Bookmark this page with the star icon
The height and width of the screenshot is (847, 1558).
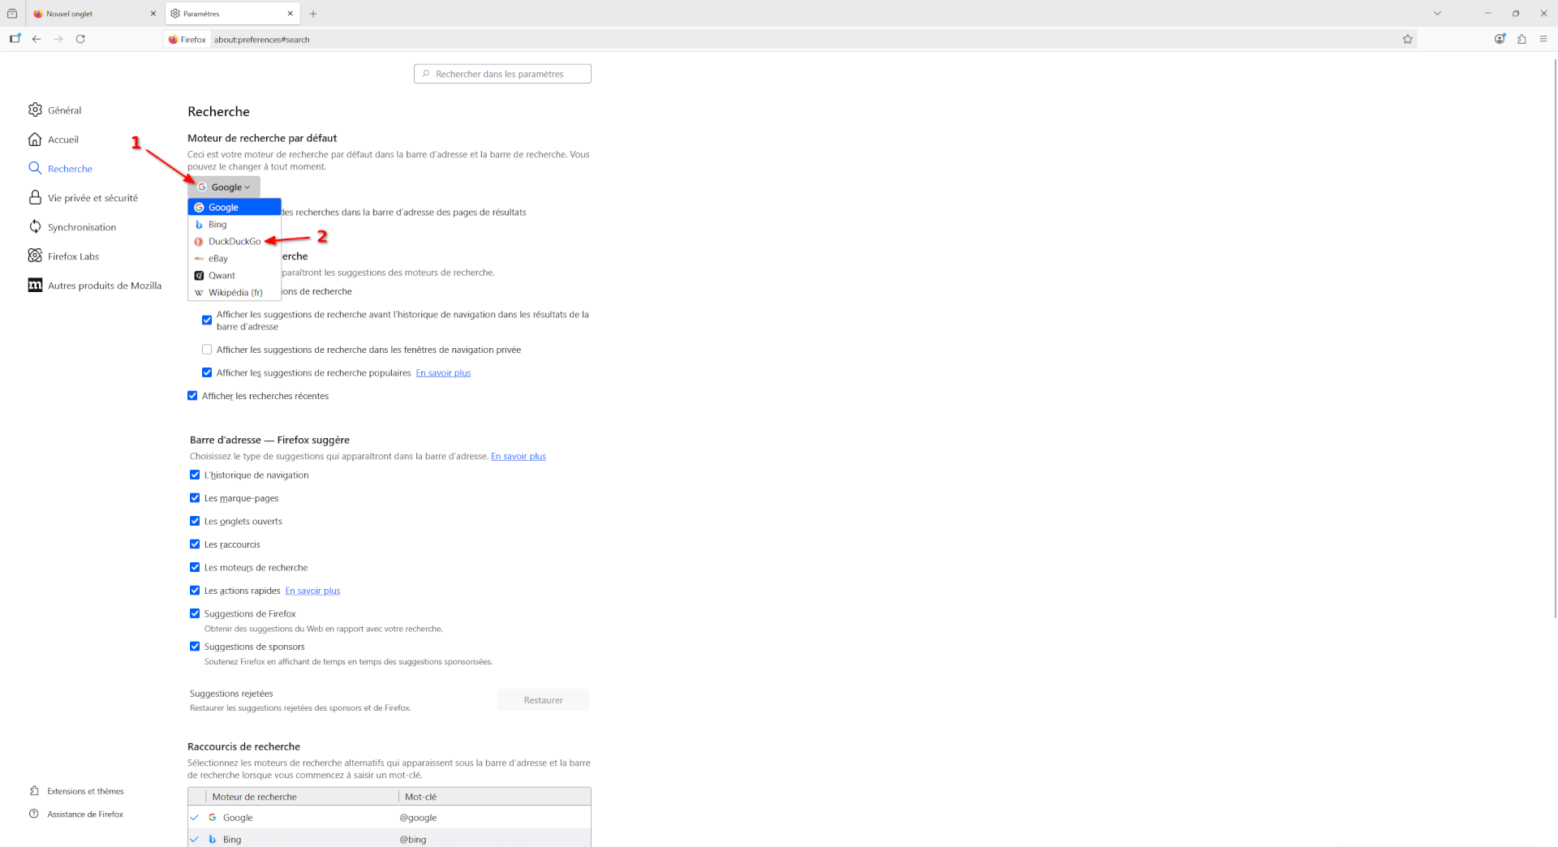[x=1407, y=39]
